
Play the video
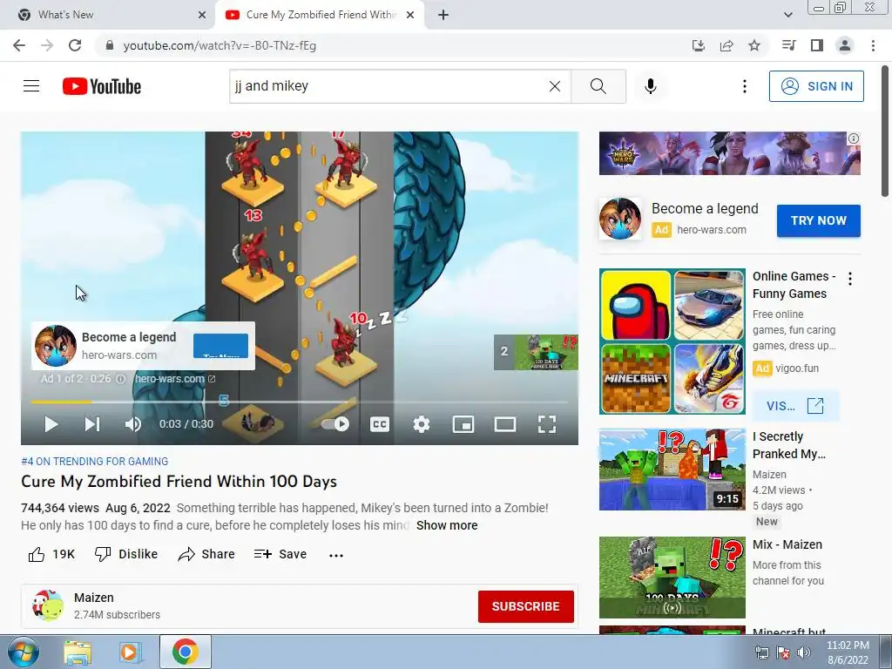51,424
